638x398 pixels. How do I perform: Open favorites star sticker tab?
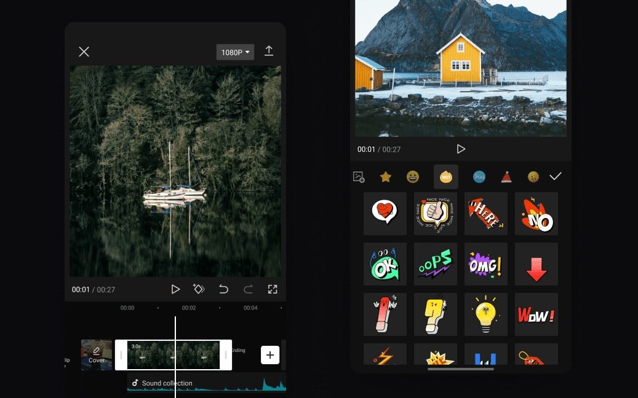[x=386, y=177]
